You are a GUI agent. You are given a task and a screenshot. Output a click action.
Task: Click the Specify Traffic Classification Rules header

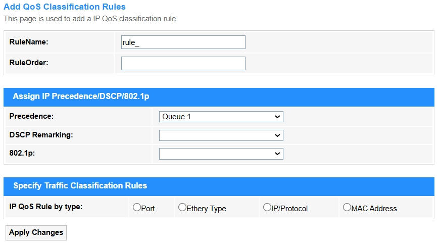80,186
